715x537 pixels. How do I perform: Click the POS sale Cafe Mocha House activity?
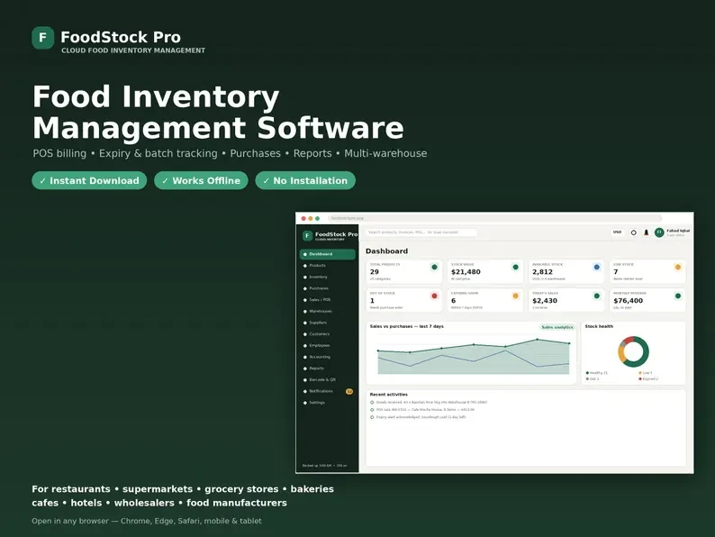pos(425,410)
